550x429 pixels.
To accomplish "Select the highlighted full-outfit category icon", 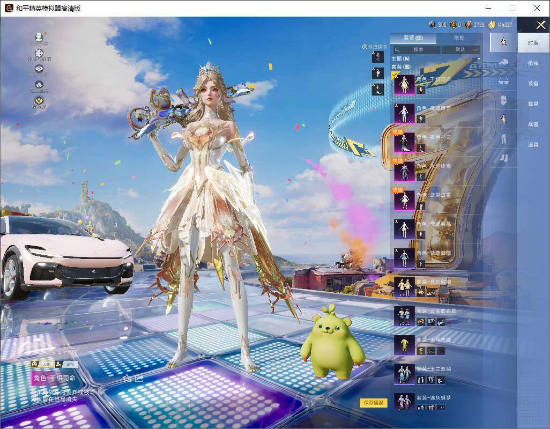I will tap(504, 42).
